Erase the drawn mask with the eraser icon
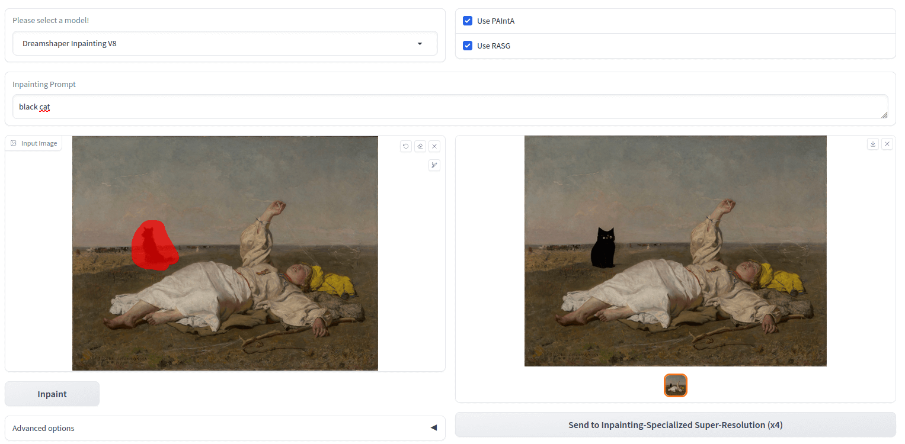 tap(420, 146)
